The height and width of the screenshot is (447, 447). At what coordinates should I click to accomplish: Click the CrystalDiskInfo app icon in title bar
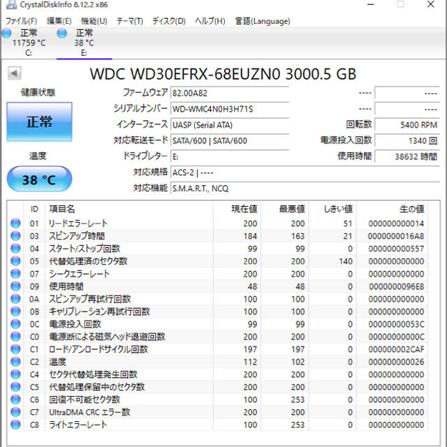tap(11, 5)
